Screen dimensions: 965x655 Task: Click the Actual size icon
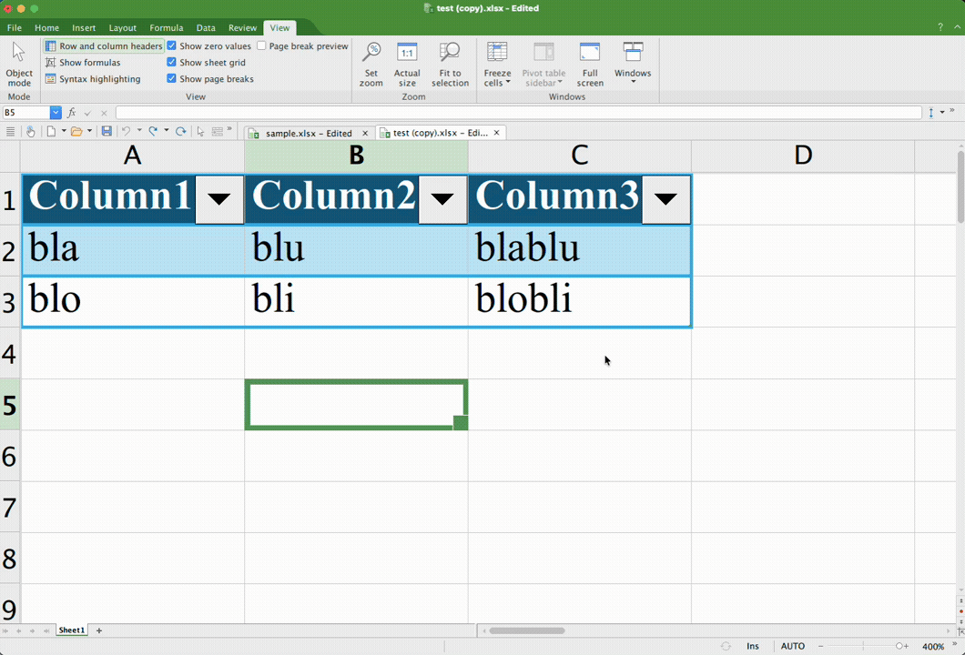[407, 64]
